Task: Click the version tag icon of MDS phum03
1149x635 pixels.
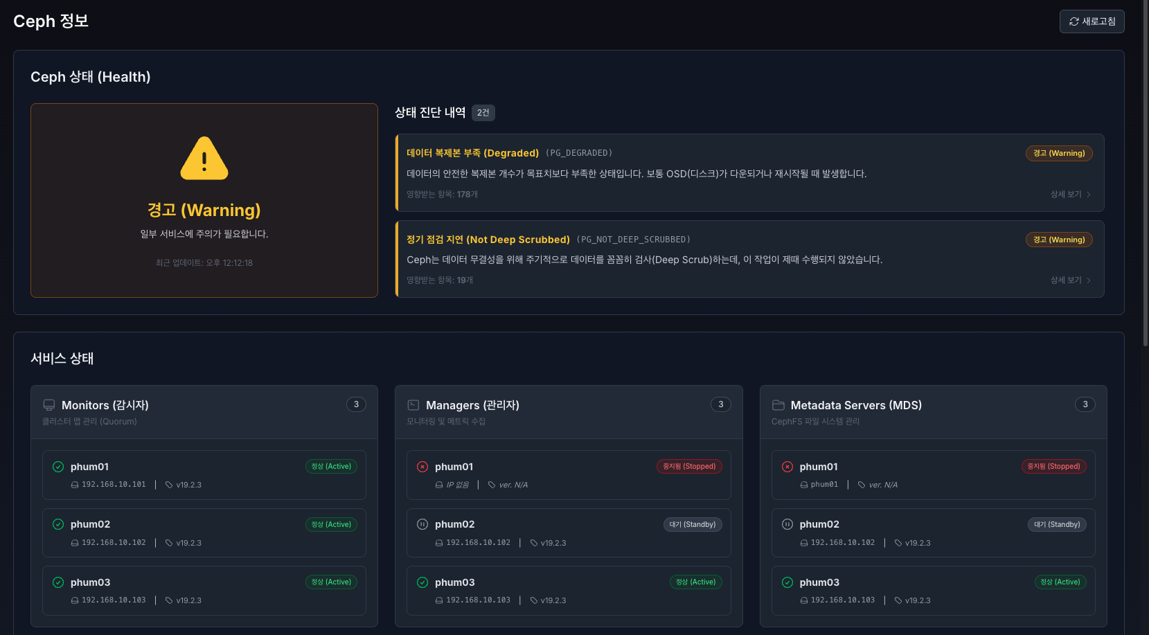Action: 898,600
